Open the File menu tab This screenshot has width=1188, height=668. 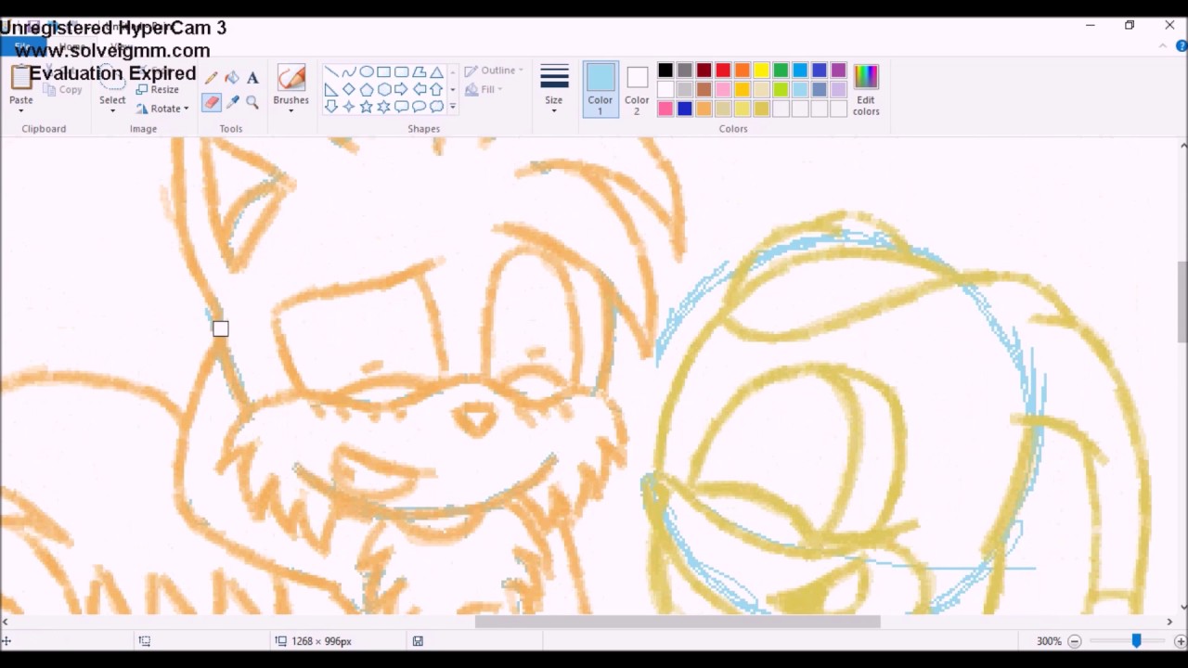[22, 46]
